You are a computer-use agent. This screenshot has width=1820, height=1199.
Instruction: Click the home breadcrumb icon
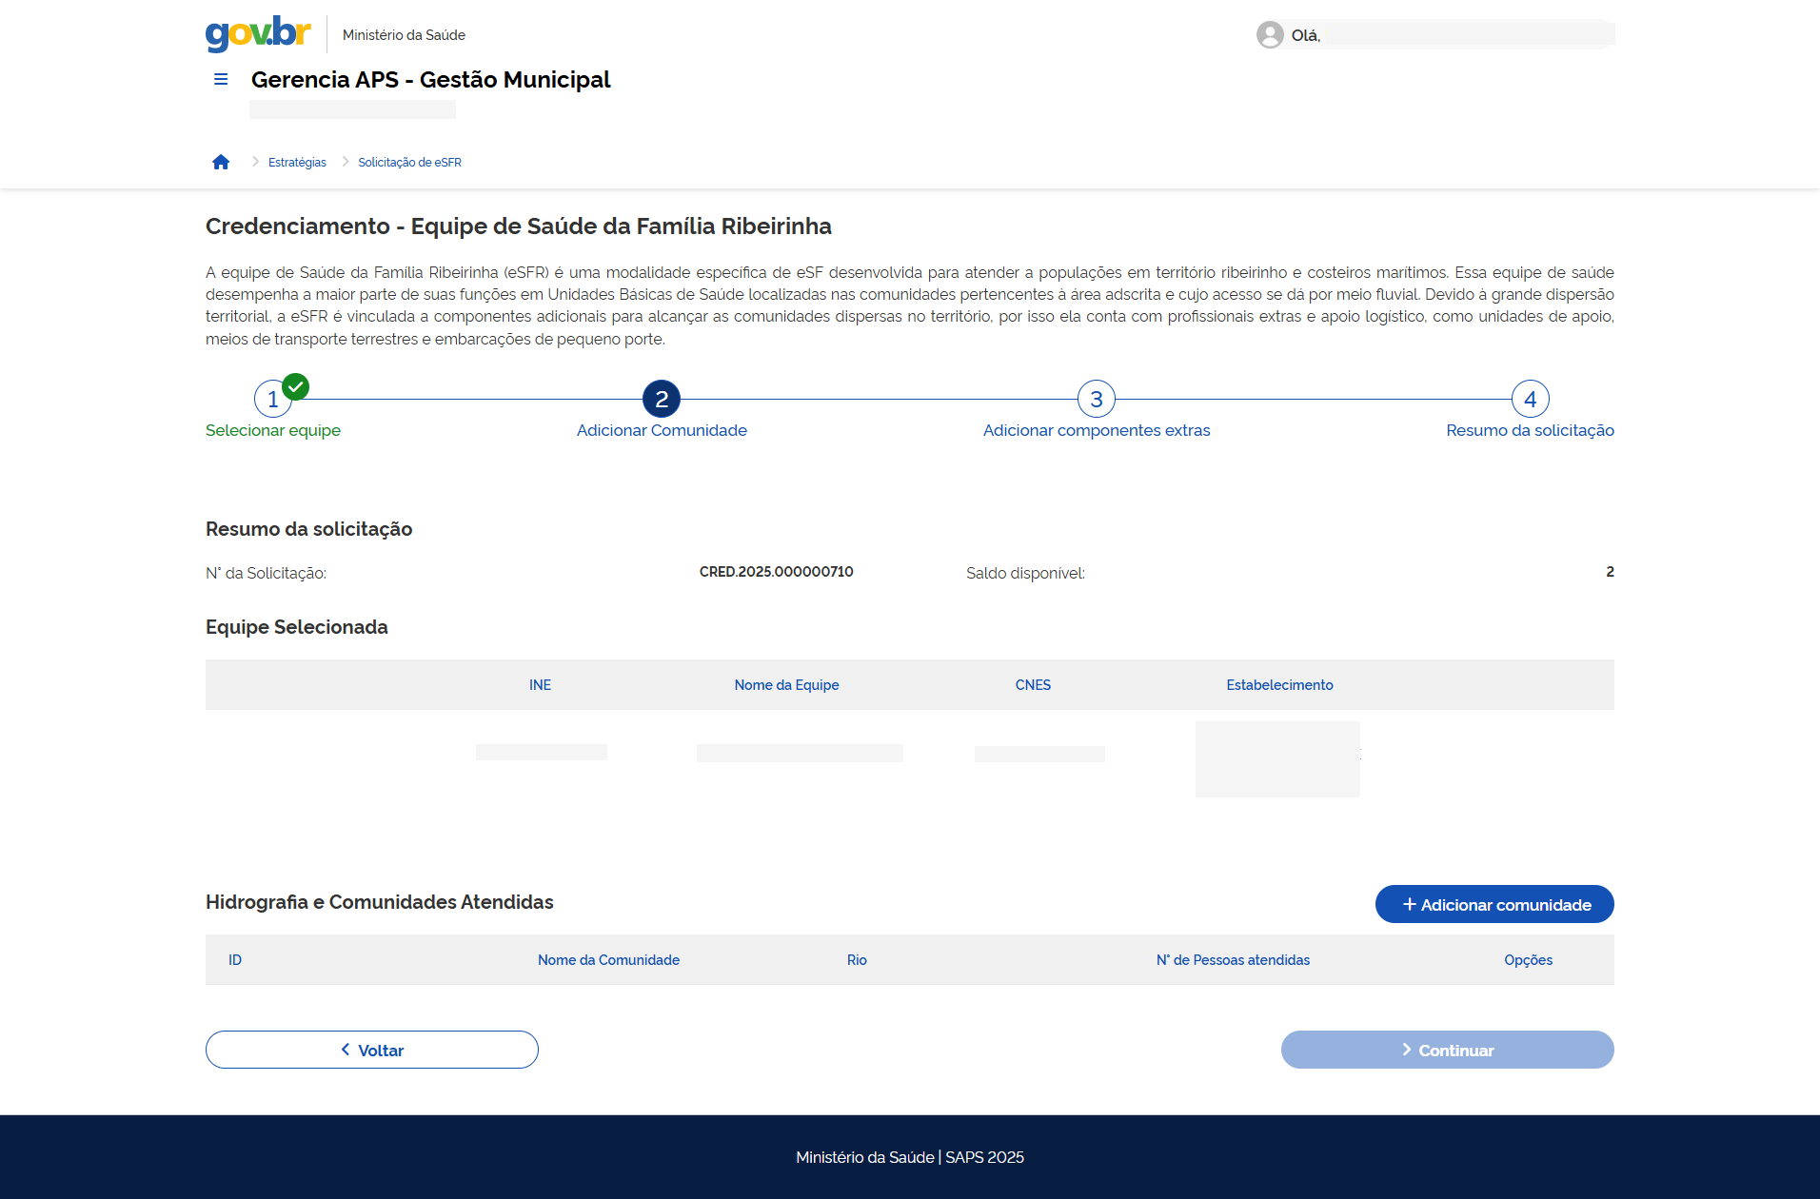coord(221,163)
